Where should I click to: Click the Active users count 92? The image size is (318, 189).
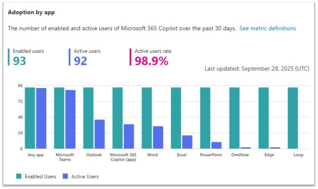[80, 61]
